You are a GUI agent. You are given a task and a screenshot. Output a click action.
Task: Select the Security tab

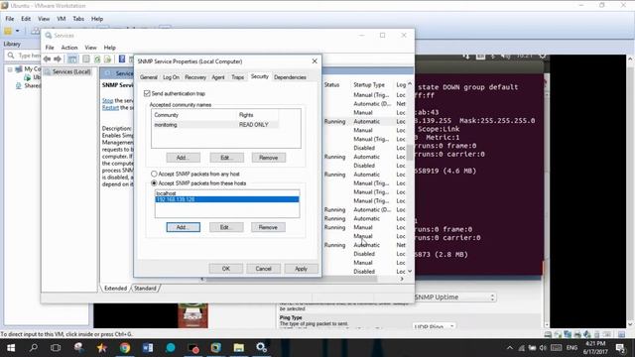pos(260,76)
